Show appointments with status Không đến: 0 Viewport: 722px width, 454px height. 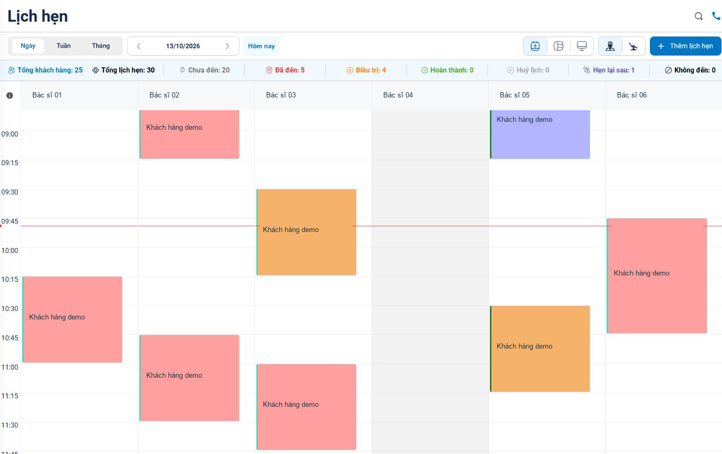690,70
